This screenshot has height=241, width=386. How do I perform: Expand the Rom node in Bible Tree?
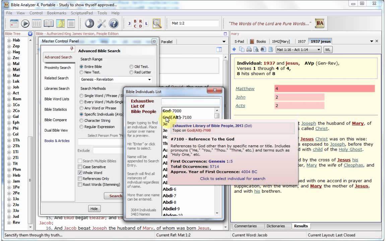tap(9, 99)
